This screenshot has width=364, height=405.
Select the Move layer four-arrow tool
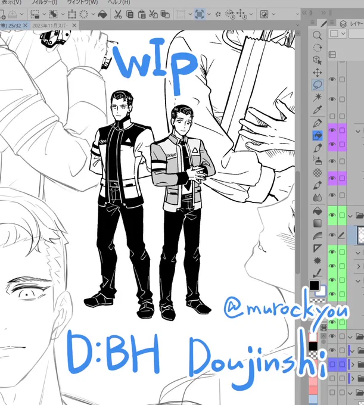coord(318,73)
